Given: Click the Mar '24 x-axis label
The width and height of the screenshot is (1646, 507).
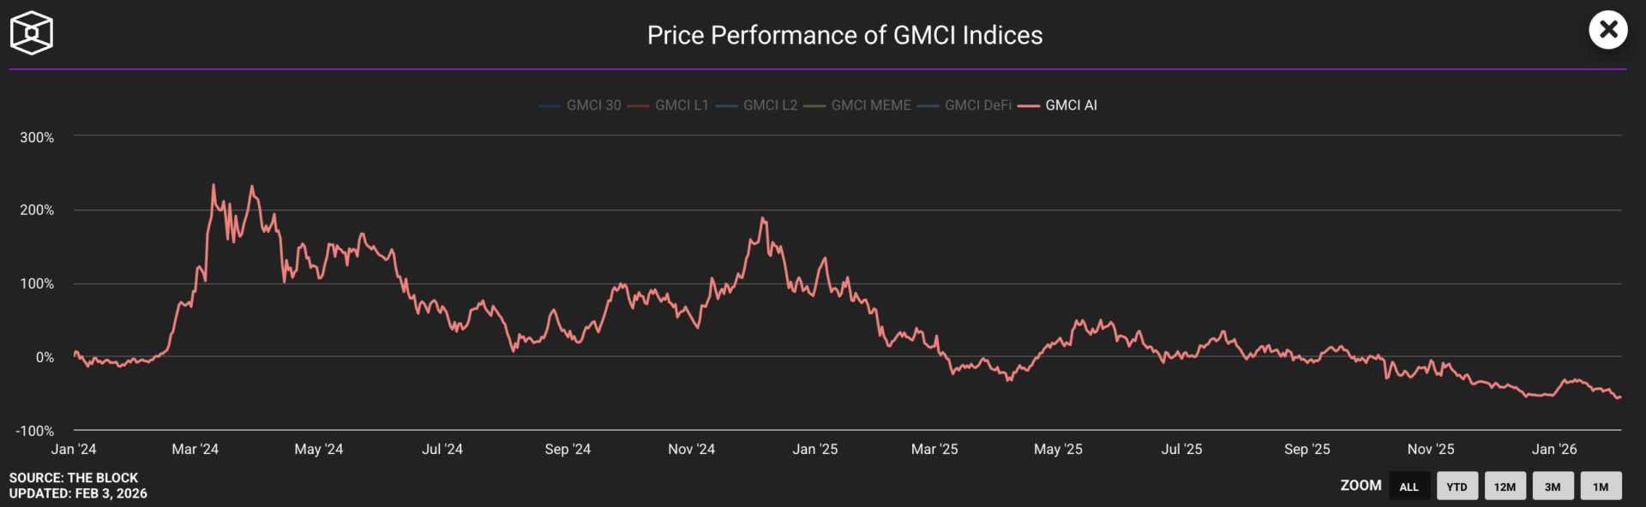Looking at the screenshot, I should point(195,450).
